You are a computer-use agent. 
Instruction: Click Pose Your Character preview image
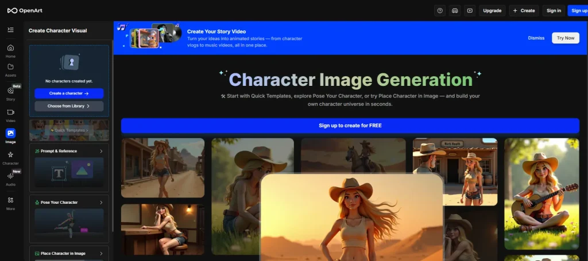[x=69, y=224]
